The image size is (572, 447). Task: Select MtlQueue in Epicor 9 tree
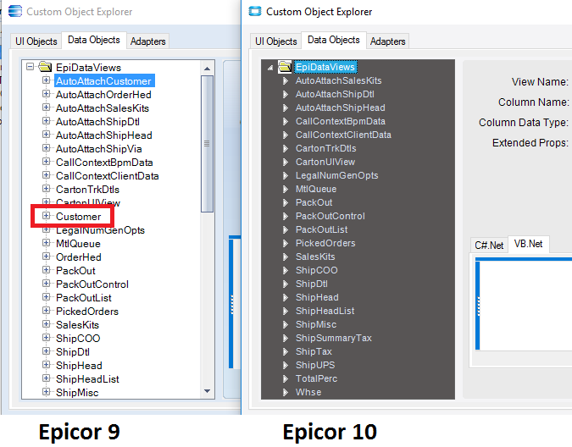[x=78, y=243]
